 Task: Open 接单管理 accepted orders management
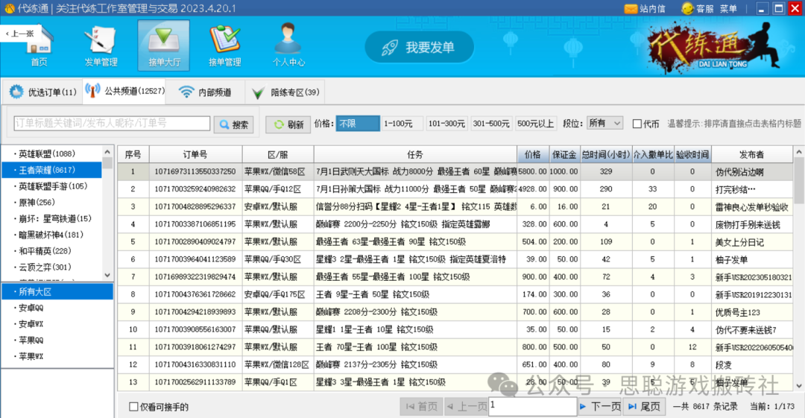click(224, 45)
